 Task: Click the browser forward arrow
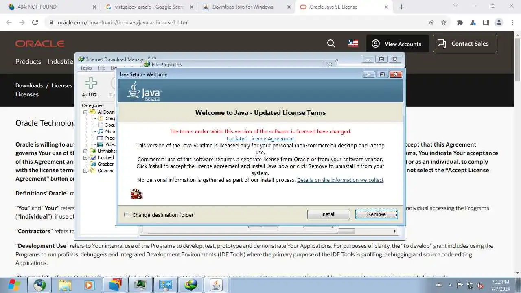tap(22, 22)
